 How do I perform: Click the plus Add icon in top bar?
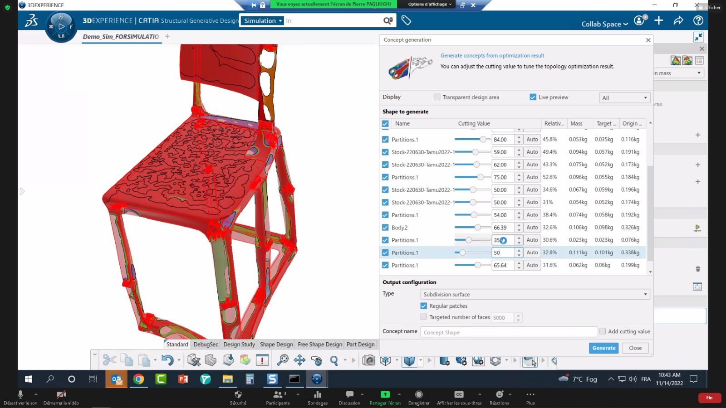[659, 20]
